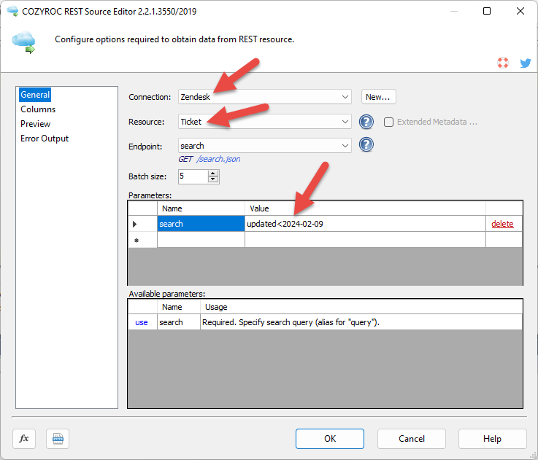
Task: Click the Name column header in Parameters
Action: [x=201, y=208]
